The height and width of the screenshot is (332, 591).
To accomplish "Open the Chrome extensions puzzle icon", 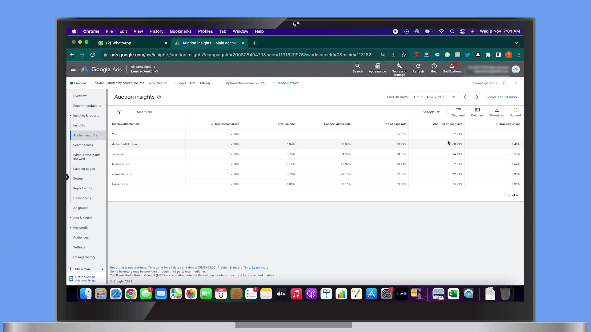I will (x=488, y=55).
